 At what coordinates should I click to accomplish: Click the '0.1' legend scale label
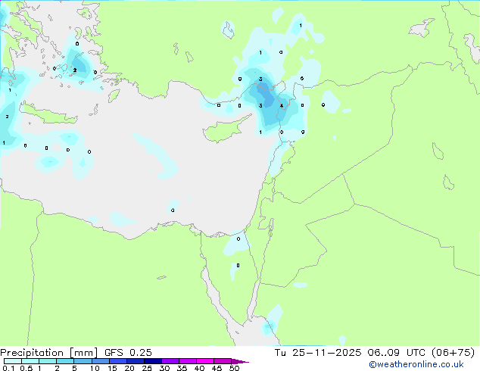(x=8, y=368)
